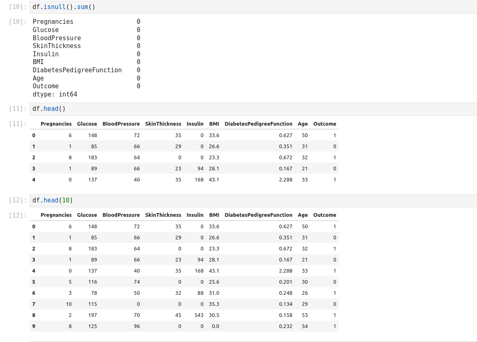
Task: Click the Glucose header in df.head() table
Action: click(87, 124)
